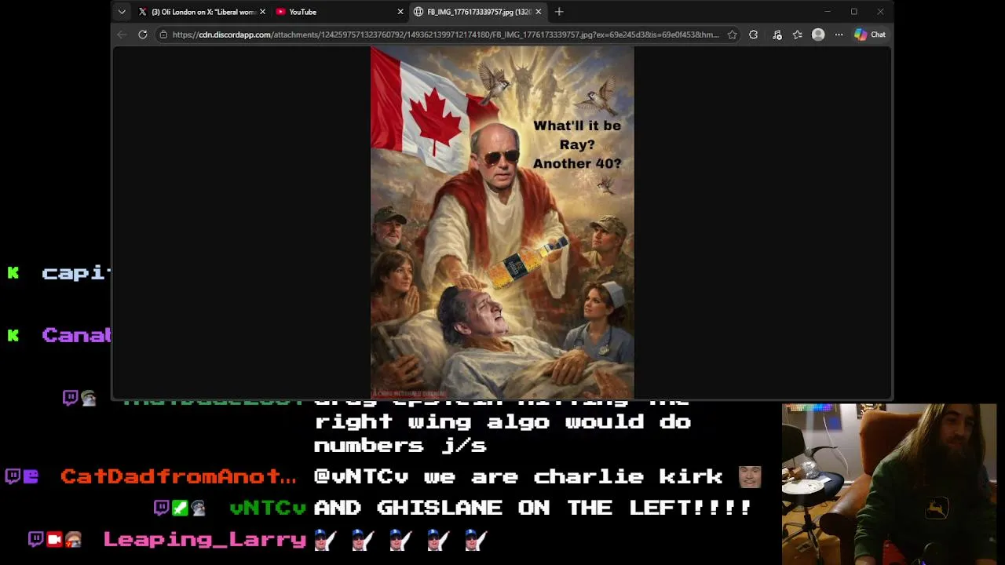Click the webcam overlay of the streamer
The height and width of the screenshot is (565, 1005).
point(890,483)
